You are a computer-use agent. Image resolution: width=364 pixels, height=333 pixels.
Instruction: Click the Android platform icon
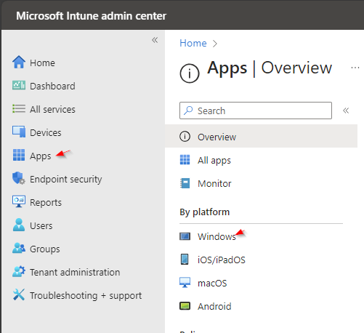click(185, 306)
